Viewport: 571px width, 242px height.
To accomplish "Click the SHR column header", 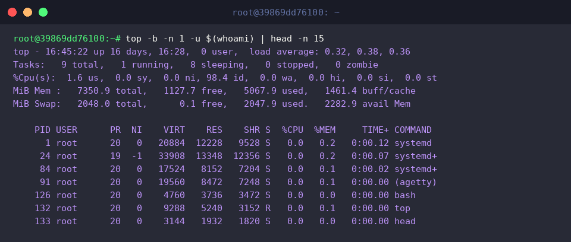I will (x=252, y=130).
